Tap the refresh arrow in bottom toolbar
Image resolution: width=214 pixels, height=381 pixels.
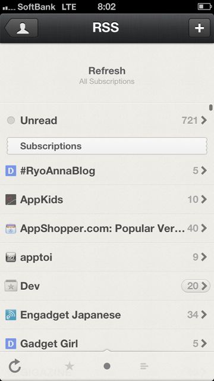click(14, 366)
